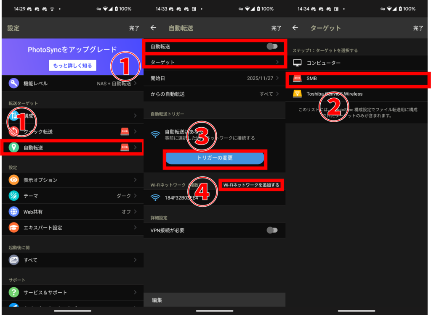
Task: Tap the wrench icon next to 機能レベル
Action: pyautogui.click(x=13, y=83)
